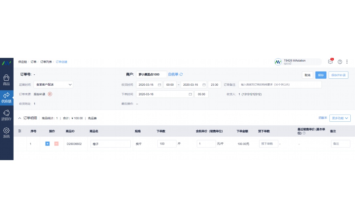355x218 pixels.
Task: Open the message notifications icon
Action: tap(330, 62)
